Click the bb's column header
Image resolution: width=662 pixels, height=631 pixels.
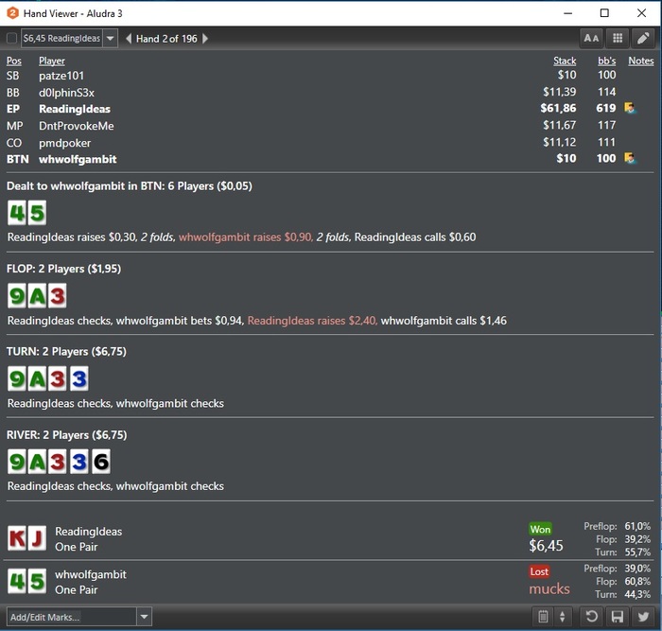[x=607, y=61]
